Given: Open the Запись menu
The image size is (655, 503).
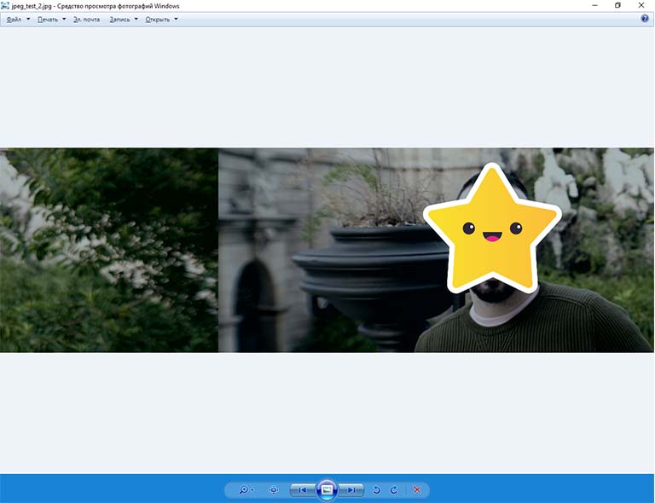Looking at the screenshot, I should tap(119, 19).
